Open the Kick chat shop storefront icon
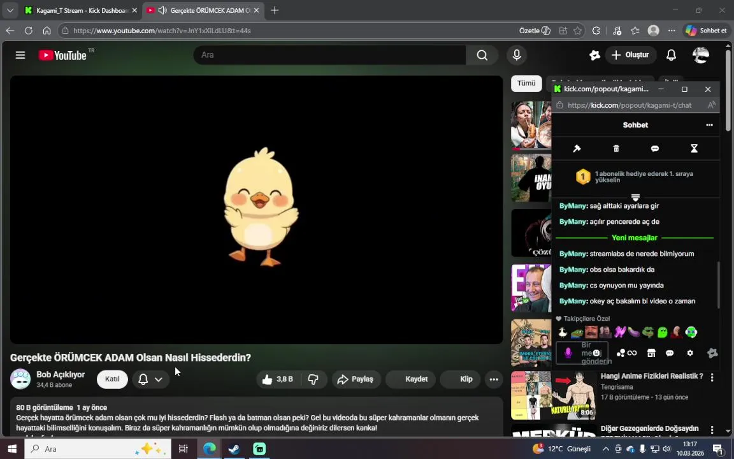 click(651, 353)
